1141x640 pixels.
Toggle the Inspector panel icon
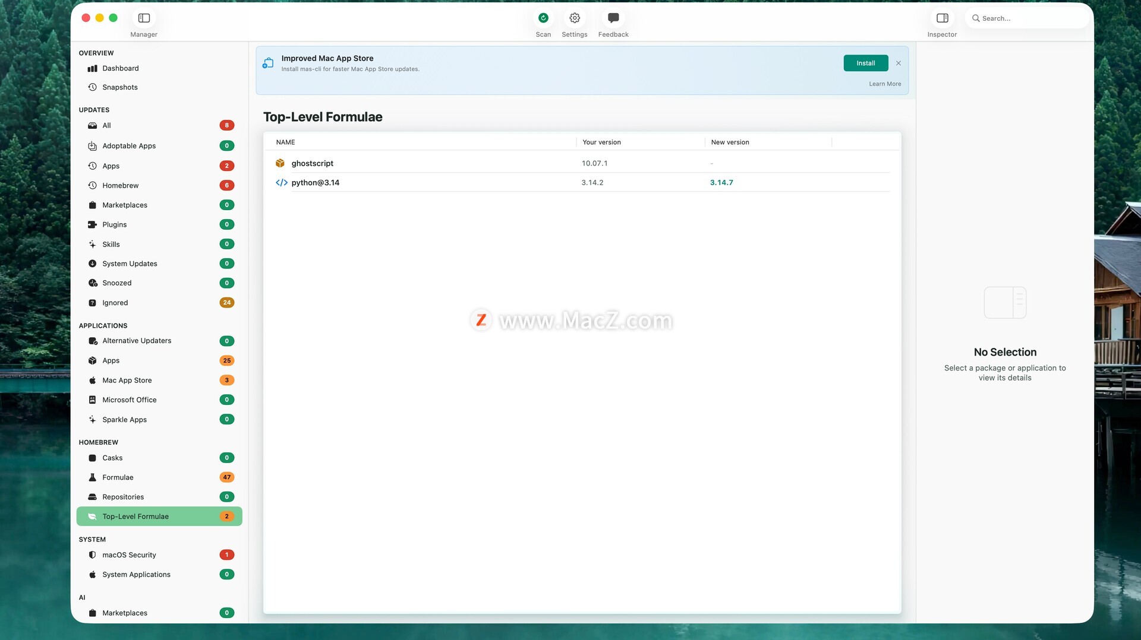pyautogui.click(x=943, y=18)
